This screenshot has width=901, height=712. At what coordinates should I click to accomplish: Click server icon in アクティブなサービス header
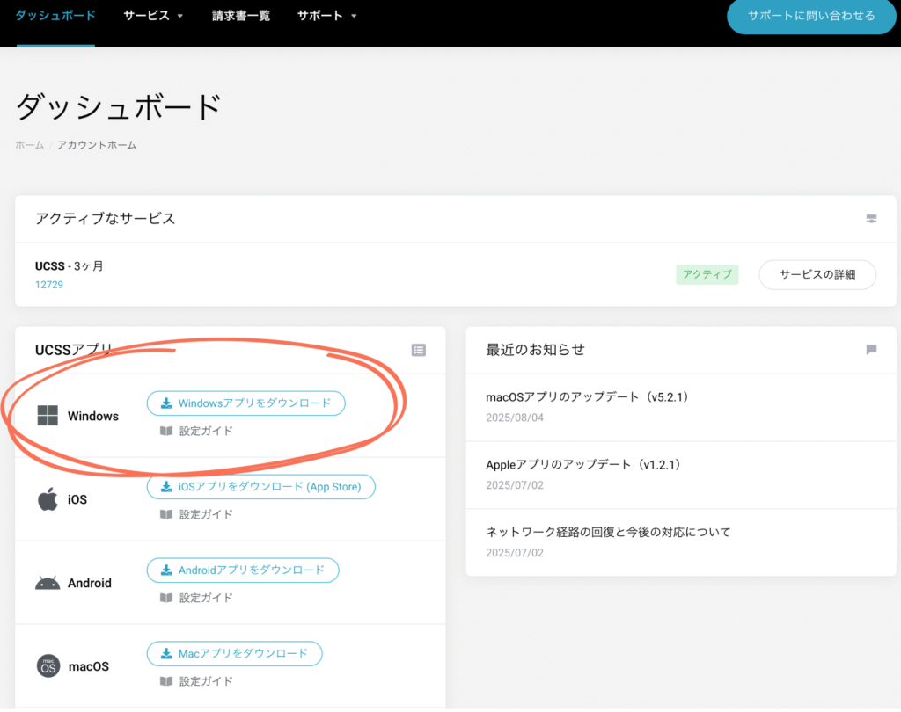(x=871, y=219)
